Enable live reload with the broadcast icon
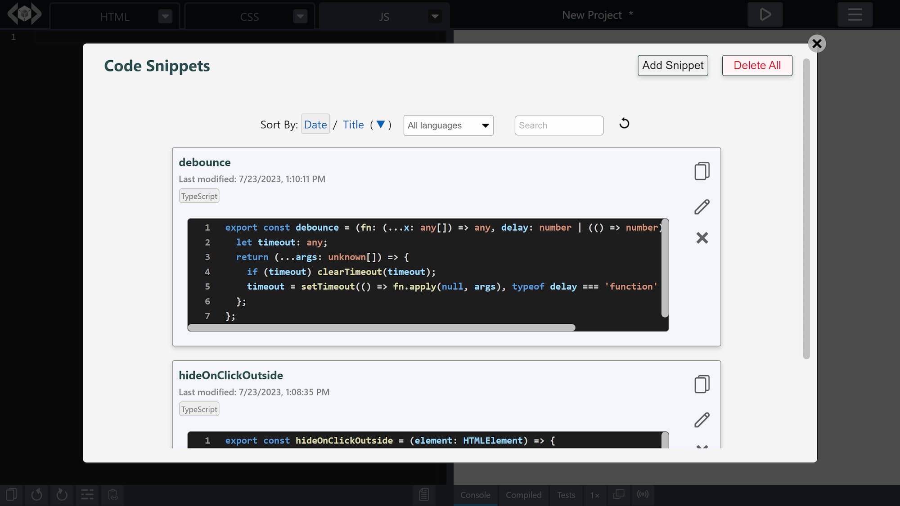 (643, 494)
